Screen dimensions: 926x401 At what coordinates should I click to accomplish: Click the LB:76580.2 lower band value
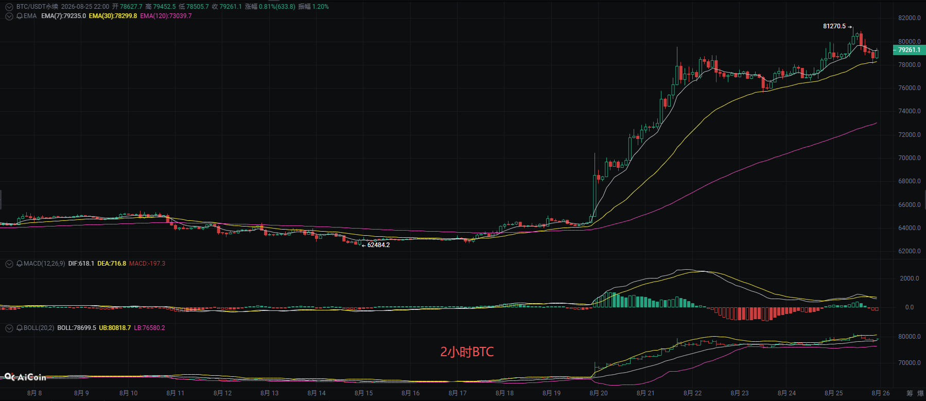(149, 328)
